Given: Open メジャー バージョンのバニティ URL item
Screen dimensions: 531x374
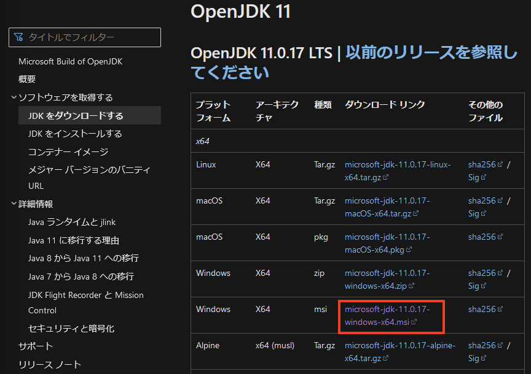Looking at the screenshot, I should point(89,177).
